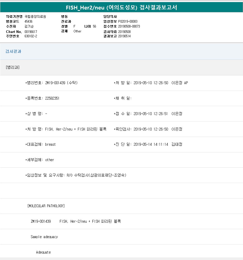Click the '병동' header label
Viewport: 243px width, 260px height.
pyautogui.click(x=64, y=16)
